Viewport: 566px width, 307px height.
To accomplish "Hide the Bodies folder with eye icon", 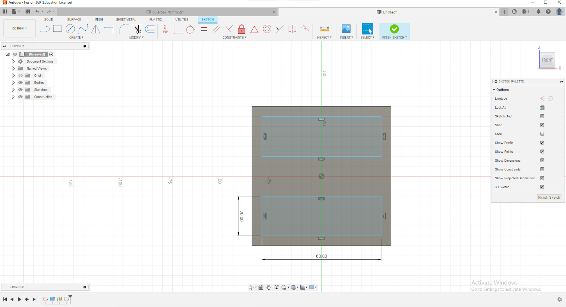I will tap(20, 83).
